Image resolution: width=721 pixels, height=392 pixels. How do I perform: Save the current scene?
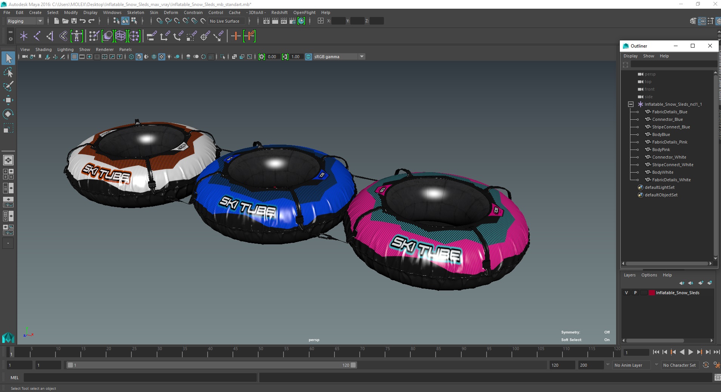pos(74,21)
